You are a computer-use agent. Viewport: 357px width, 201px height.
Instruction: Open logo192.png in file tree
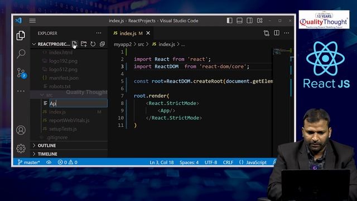pyautogui.click(x=63, y=61)
